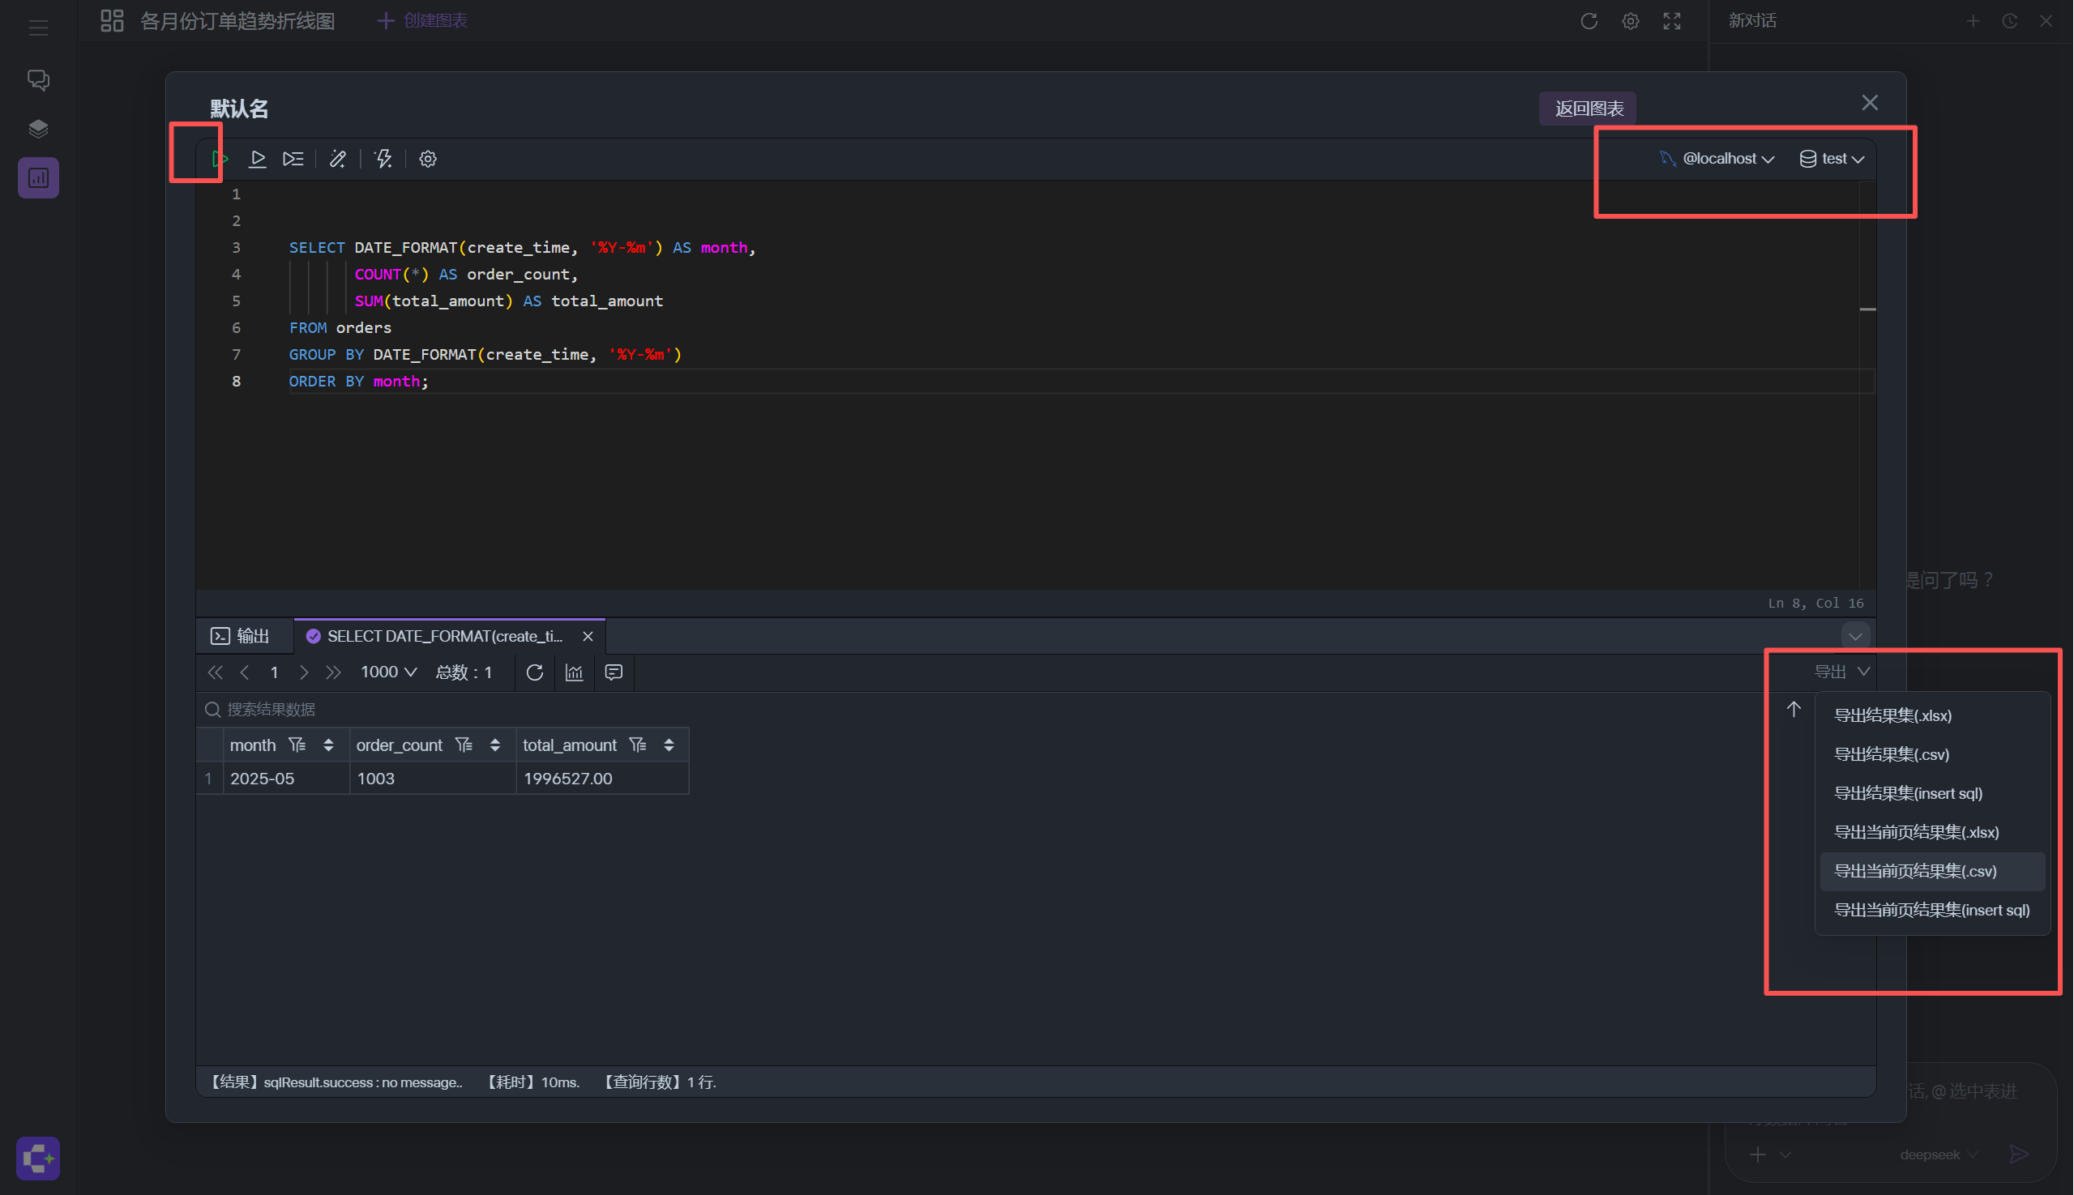Run SQL with the green execute icon

[x=220, y=159]
